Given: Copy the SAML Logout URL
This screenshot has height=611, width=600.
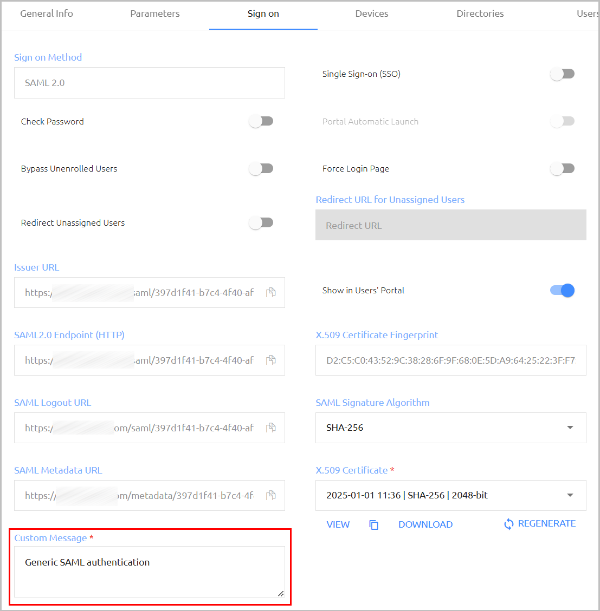Looking at the screenshot, I should [x=271, y=428].
